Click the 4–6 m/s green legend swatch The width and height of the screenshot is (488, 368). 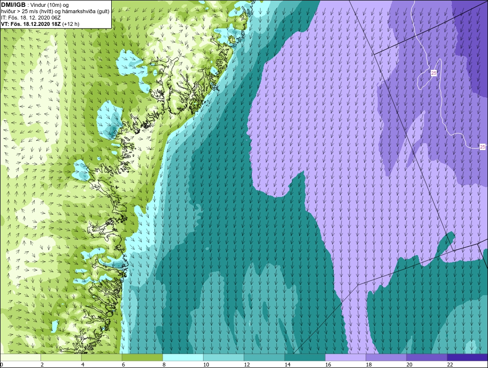102,357
